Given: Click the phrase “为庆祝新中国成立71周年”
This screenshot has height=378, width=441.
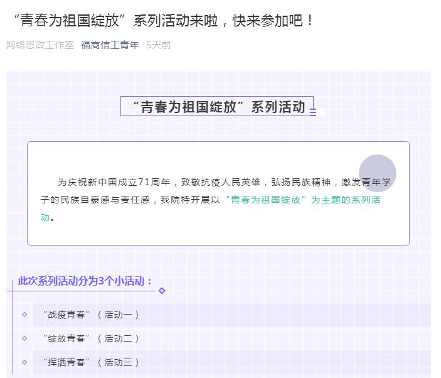Looking at the screenshot, I should pos(114,182).
